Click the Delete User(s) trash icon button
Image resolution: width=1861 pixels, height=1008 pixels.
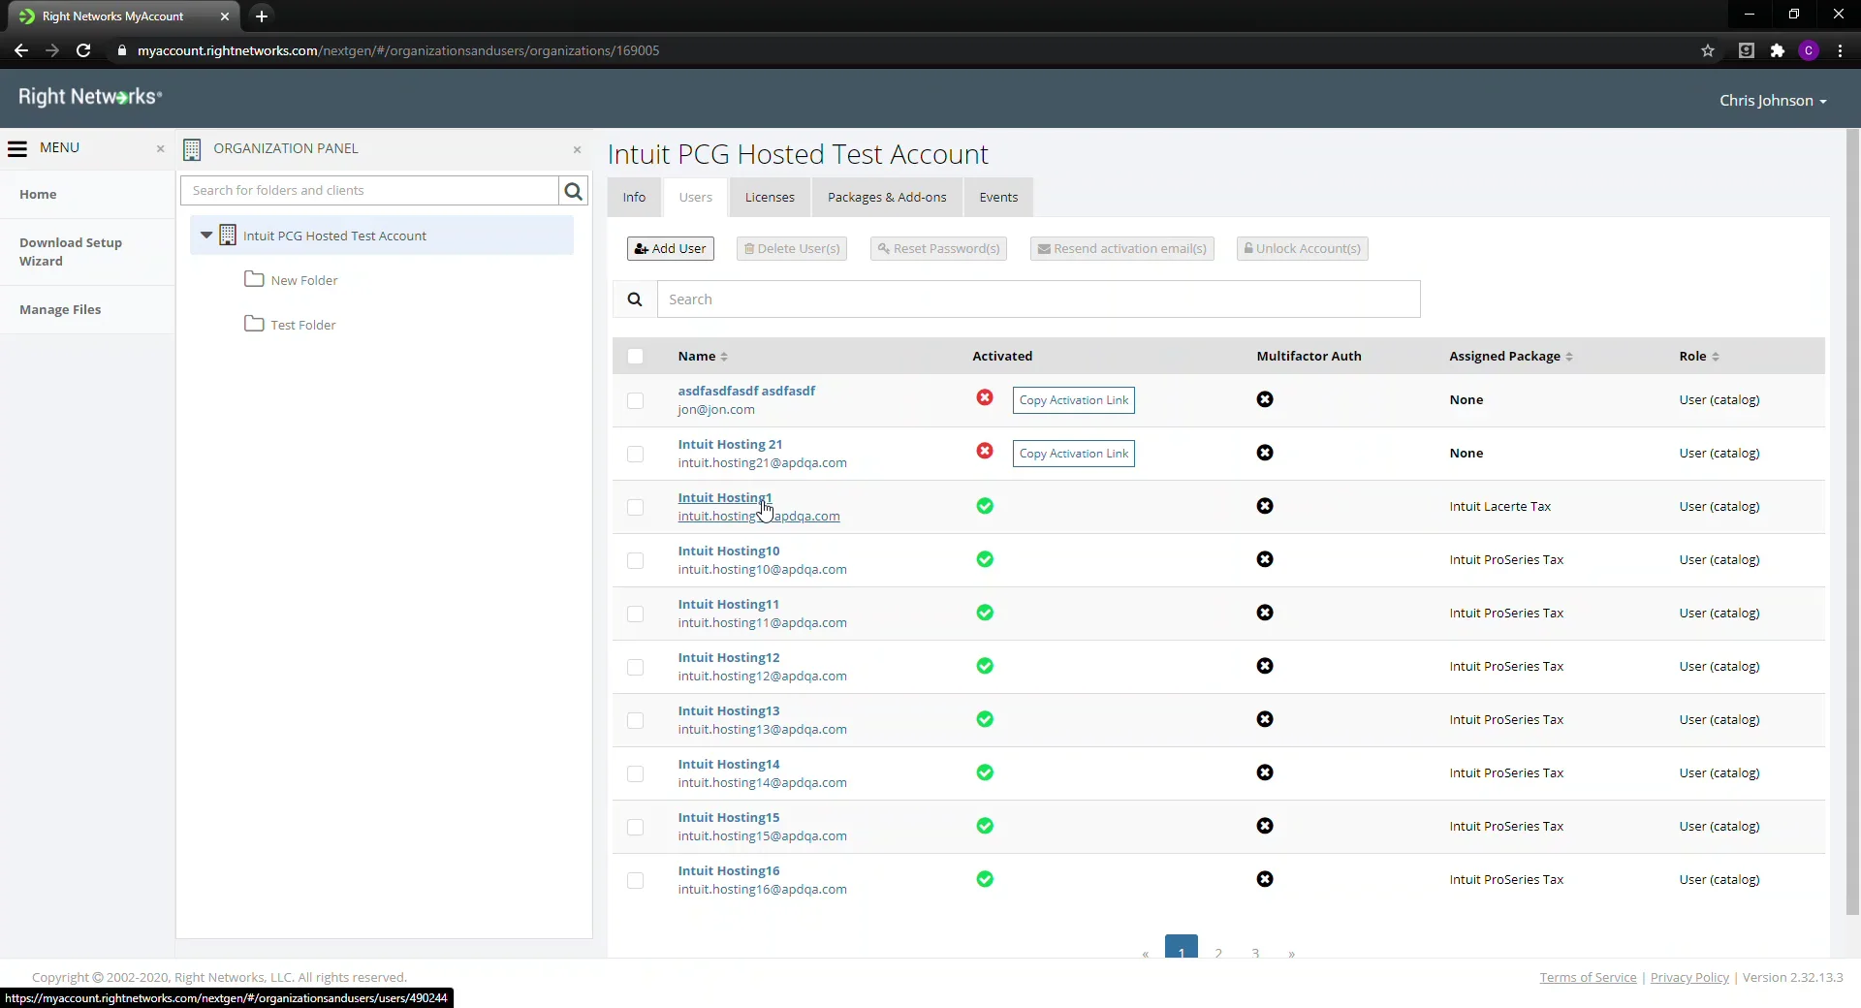751,249
